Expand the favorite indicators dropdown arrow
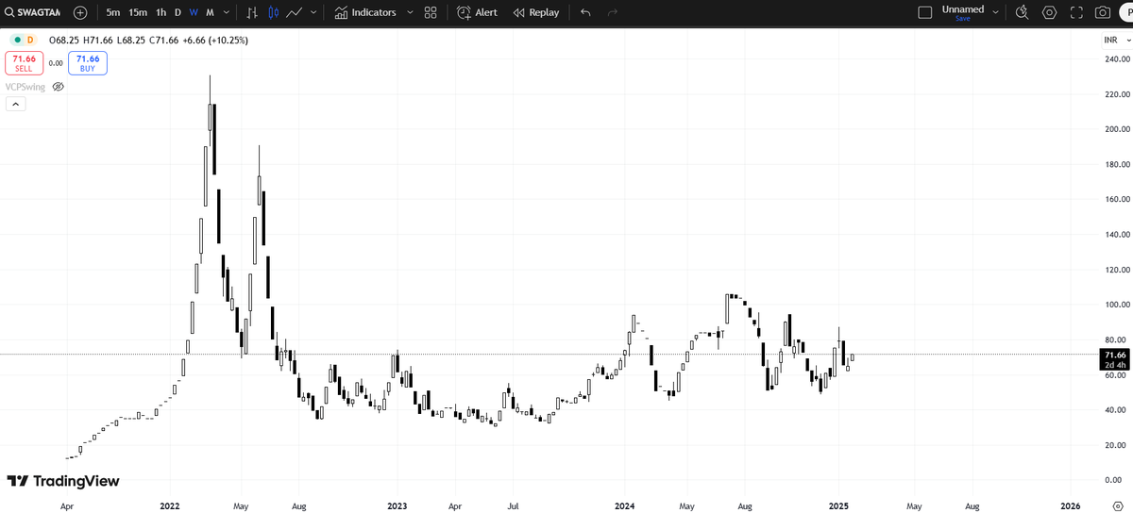1133x513 pixels. click(x=409, y=12)
